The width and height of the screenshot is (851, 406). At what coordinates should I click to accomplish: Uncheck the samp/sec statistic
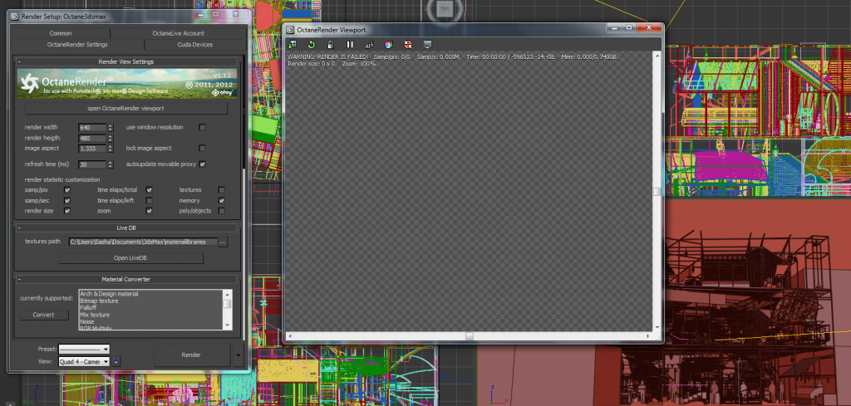point(67,201)
